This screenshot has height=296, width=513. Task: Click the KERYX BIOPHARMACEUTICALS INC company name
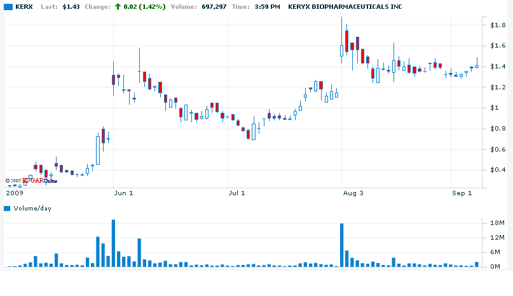[345, 7]
